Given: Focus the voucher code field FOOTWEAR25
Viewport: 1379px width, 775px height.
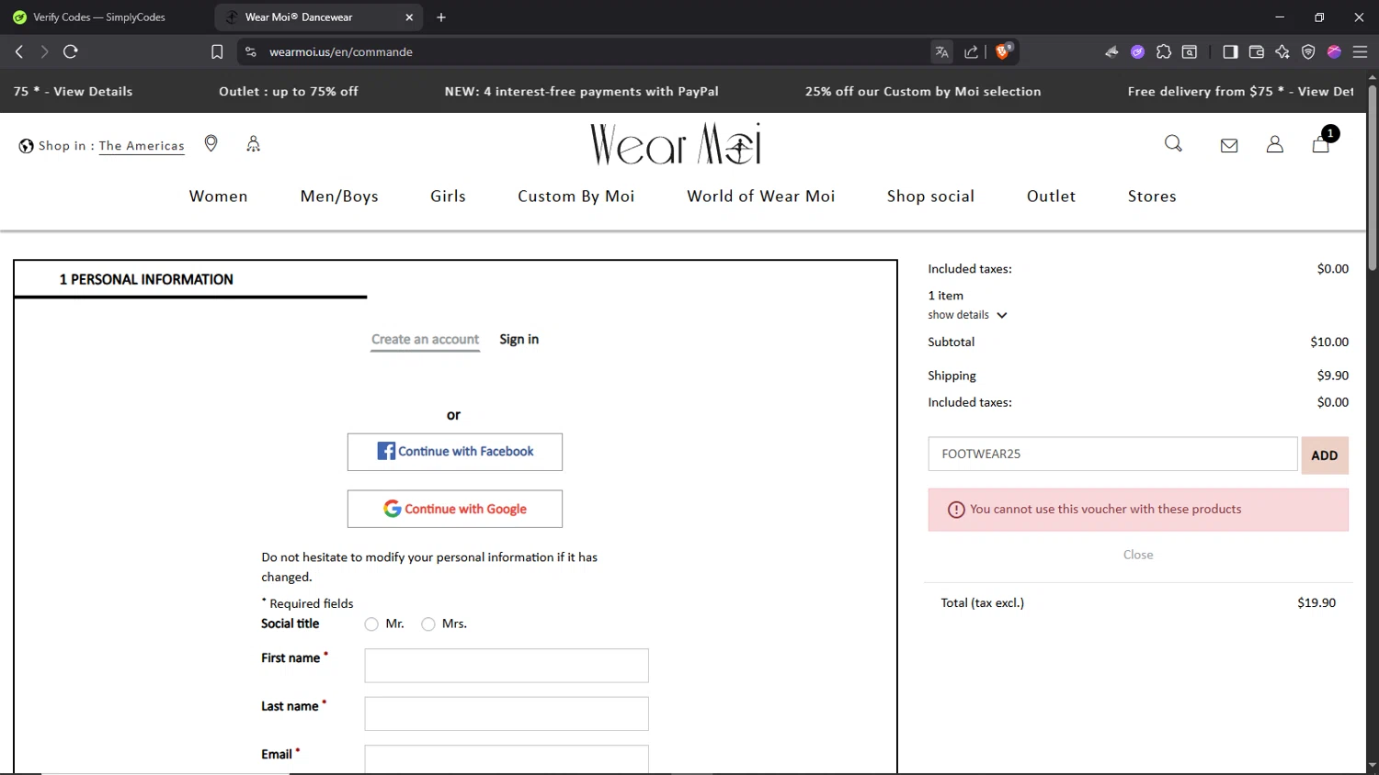Looking at the screenshot, I should click(x=1112, y=455).
